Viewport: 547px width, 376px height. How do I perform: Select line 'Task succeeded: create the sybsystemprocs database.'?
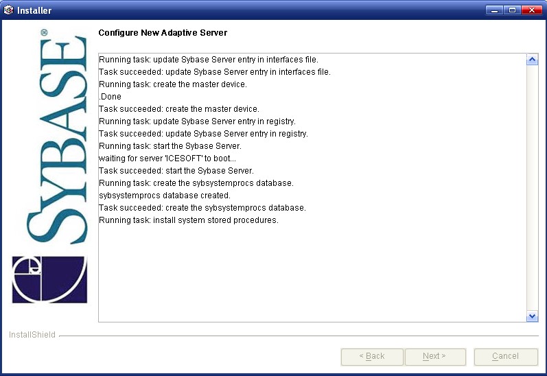pyautogui.click(x=202, y=208)
